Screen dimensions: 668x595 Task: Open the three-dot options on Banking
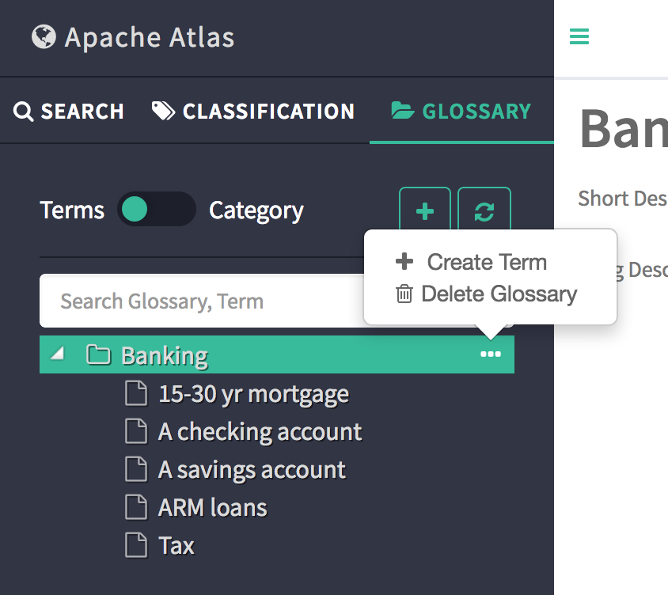pyautogui.click(x=491, y=354)
